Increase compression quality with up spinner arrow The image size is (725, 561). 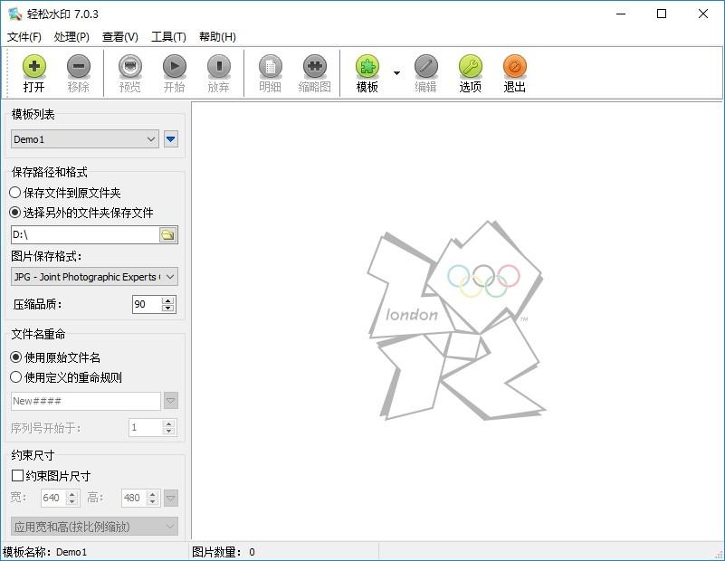[168, 300]
